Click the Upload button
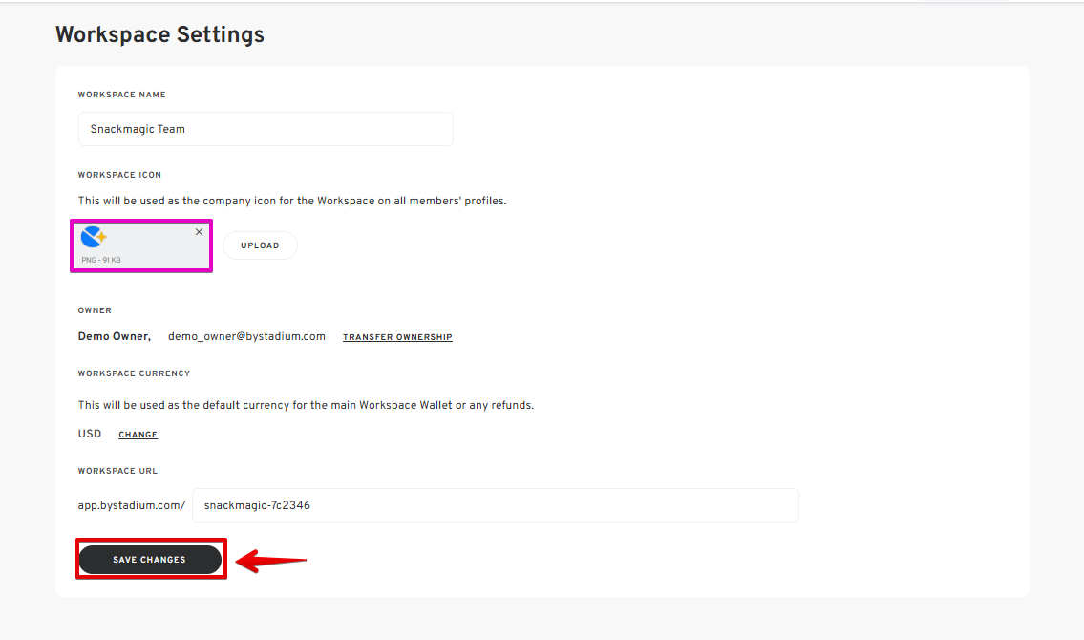The width and height of the screenshot is (1084, 640). pyautogui.click(x=260, y=245)
